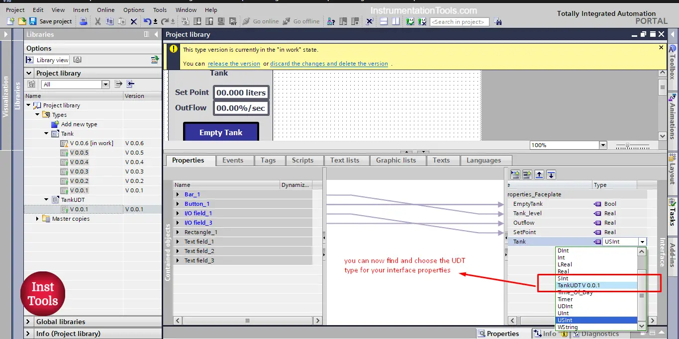Expand the Info (Project library) section
This screenshot has height=339, width=679.
pyautogui.click(x=29, y=334)
